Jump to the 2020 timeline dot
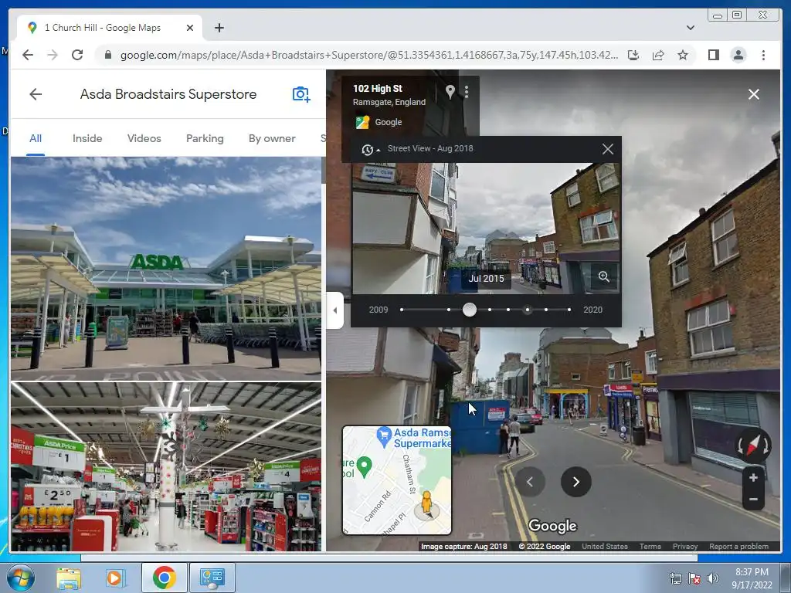This screenshot has height=593, width=791. 569,310
